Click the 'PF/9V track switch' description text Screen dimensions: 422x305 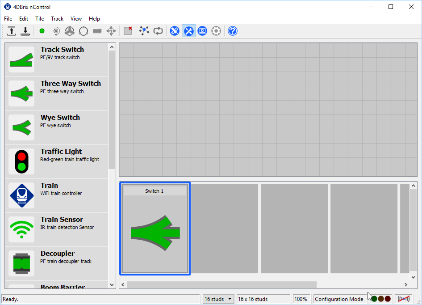coord(60,57)
